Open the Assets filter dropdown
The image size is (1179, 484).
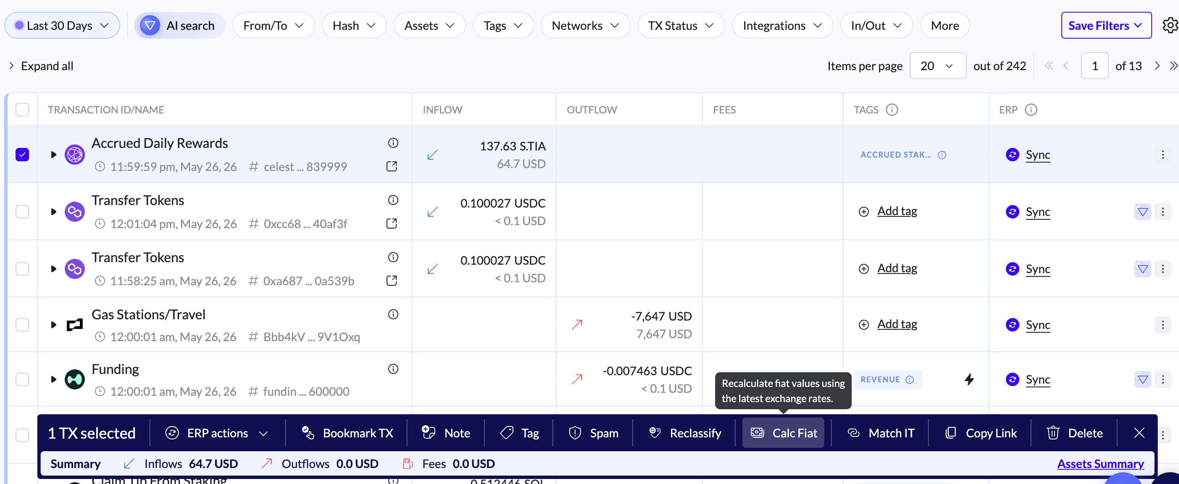point(429,26)
